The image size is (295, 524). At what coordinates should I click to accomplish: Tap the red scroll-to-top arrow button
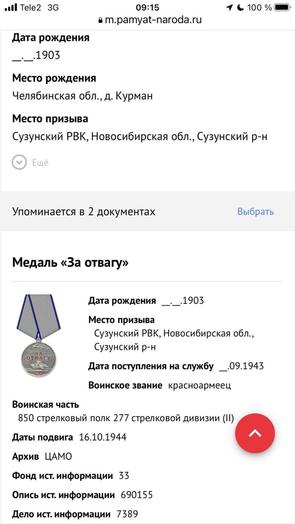tap(255, 433)
